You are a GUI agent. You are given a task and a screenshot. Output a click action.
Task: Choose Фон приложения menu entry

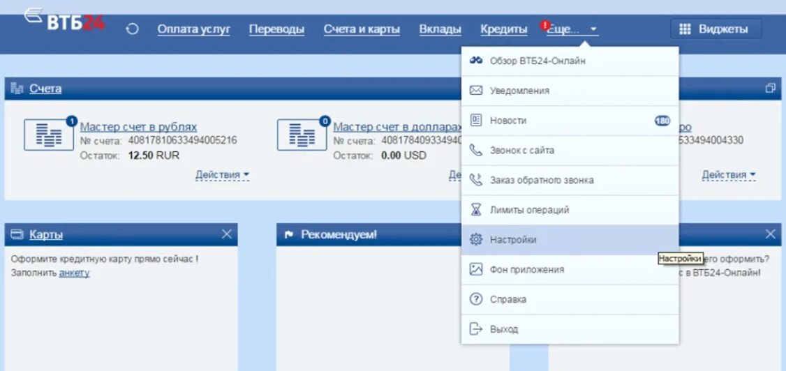[570, 269]
